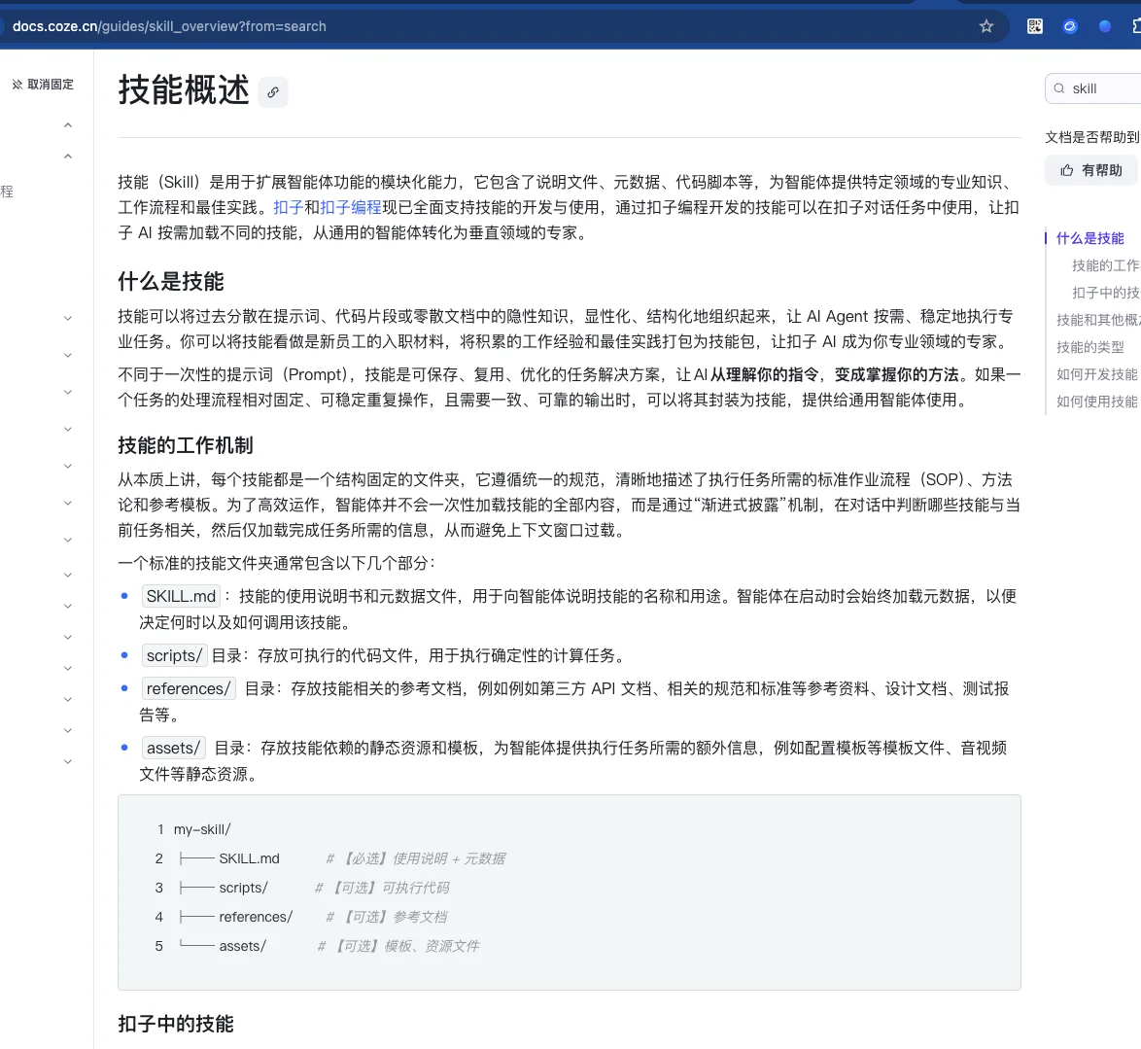Mark the doc as helpful with 有帮助

1092,170
